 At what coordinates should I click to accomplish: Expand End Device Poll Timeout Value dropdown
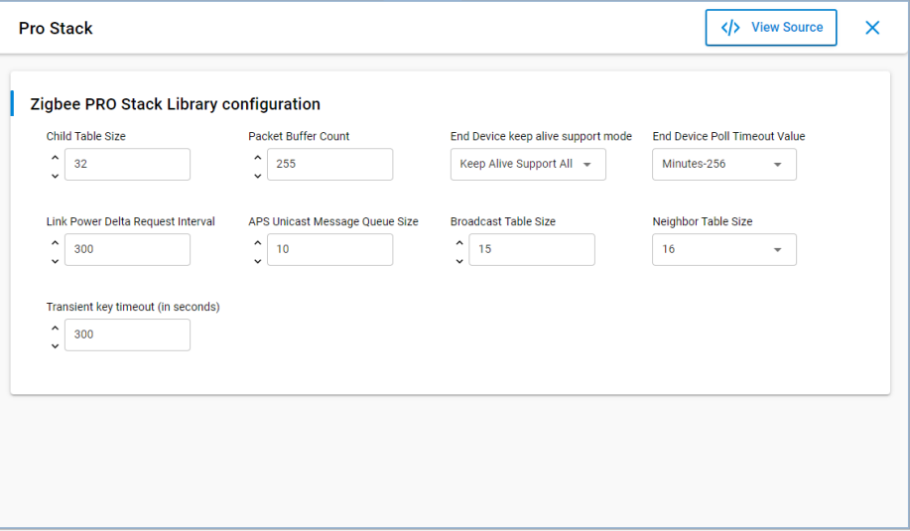coord(723,165)
